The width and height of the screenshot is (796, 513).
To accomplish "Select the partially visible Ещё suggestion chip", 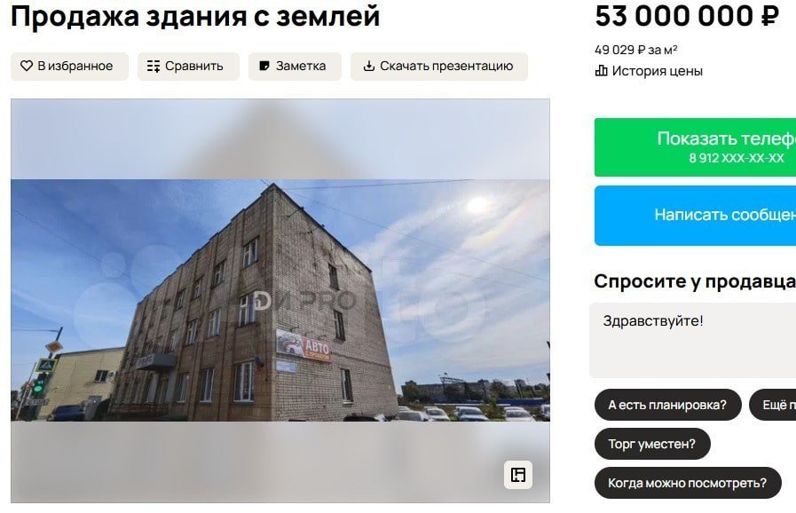I will click(x=773, y=405).
